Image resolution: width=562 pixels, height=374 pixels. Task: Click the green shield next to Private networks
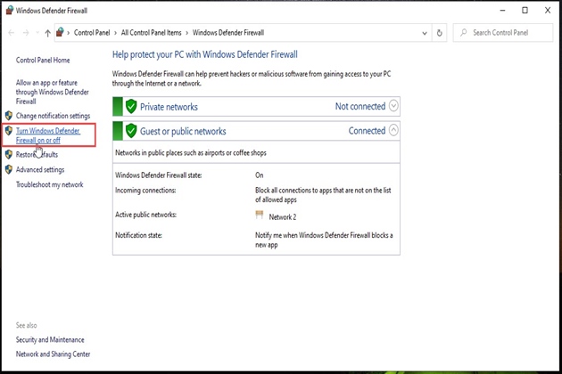click(x=131, y=106)
